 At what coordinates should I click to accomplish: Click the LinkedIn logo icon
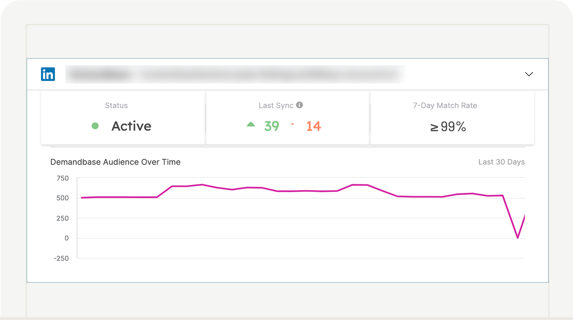point(48,74)
